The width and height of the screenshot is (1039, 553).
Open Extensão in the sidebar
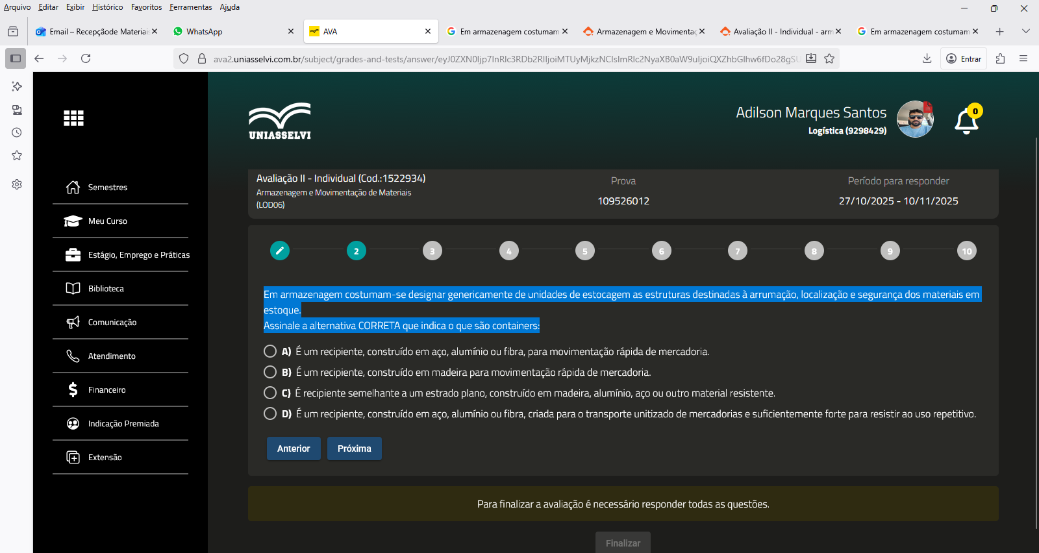(x=105, y=458)
